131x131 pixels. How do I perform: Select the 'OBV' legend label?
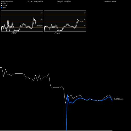point(4,8)
